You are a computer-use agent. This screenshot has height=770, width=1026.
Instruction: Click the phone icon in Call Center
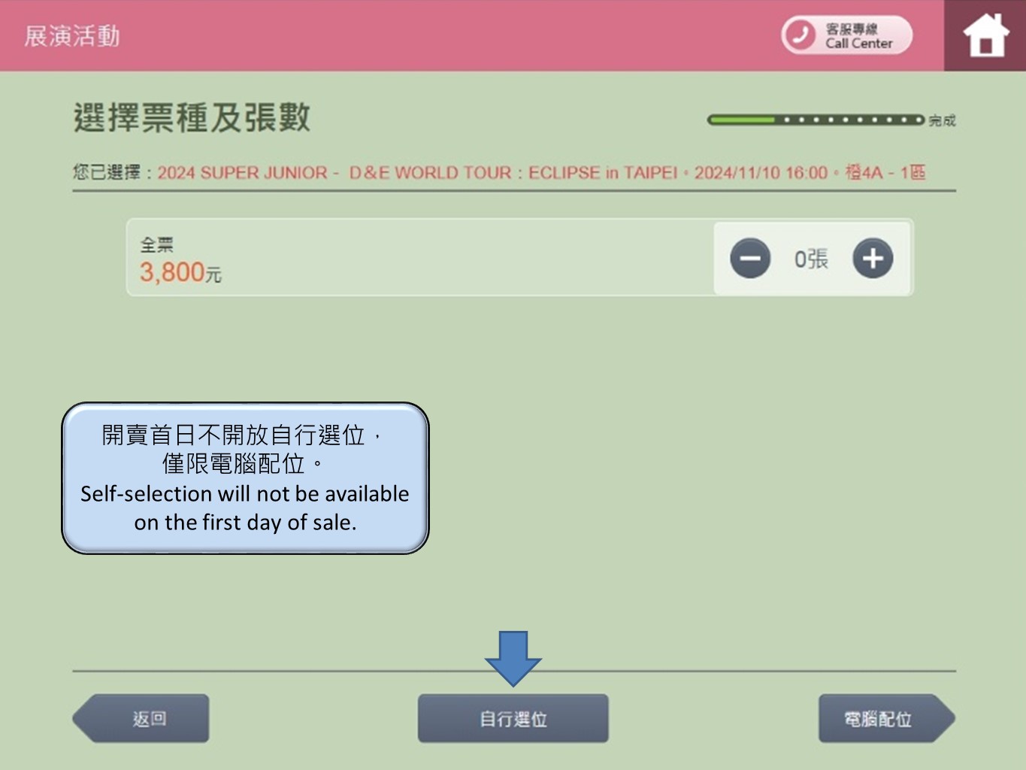point(800,35)
